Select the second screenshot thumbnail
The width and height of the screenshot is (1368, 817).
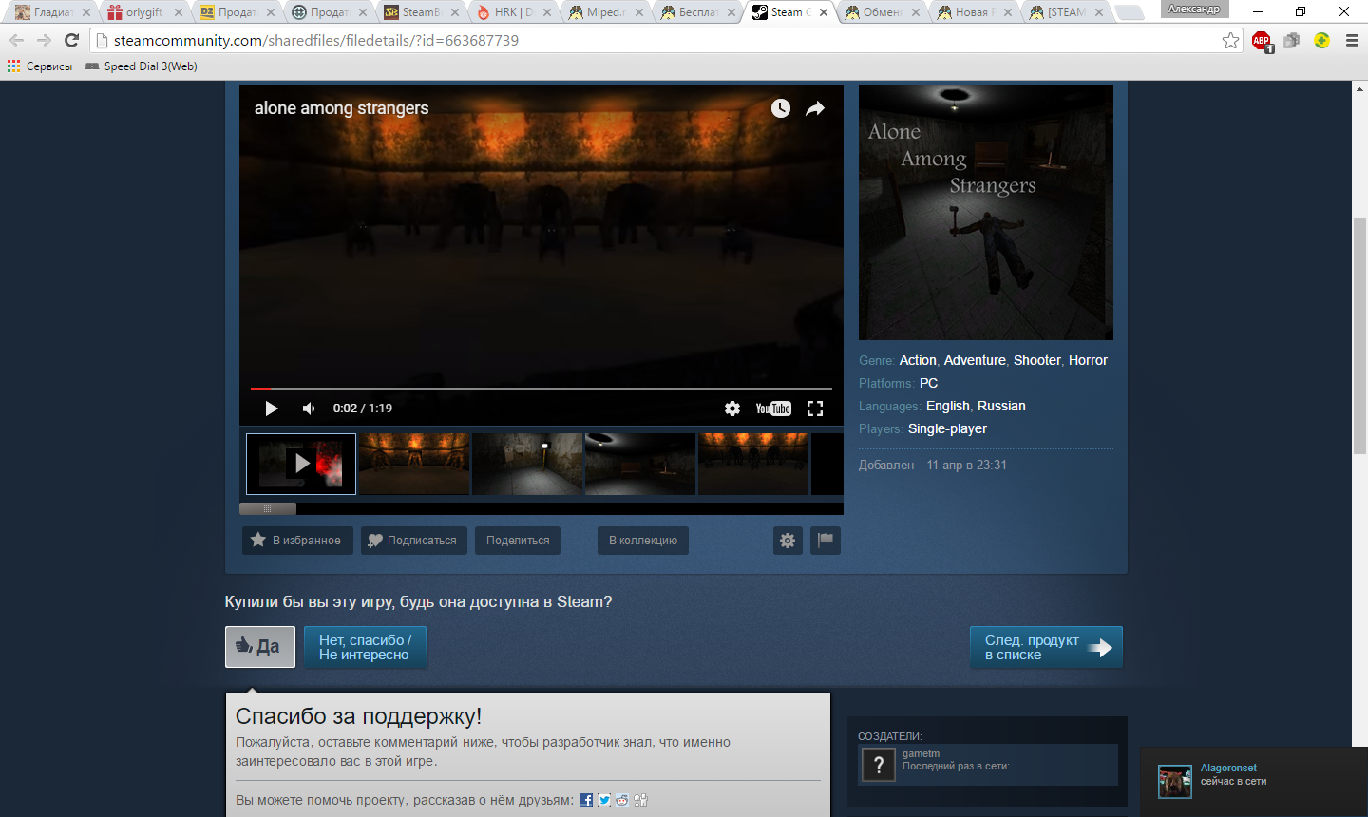(x=414, y=464)
